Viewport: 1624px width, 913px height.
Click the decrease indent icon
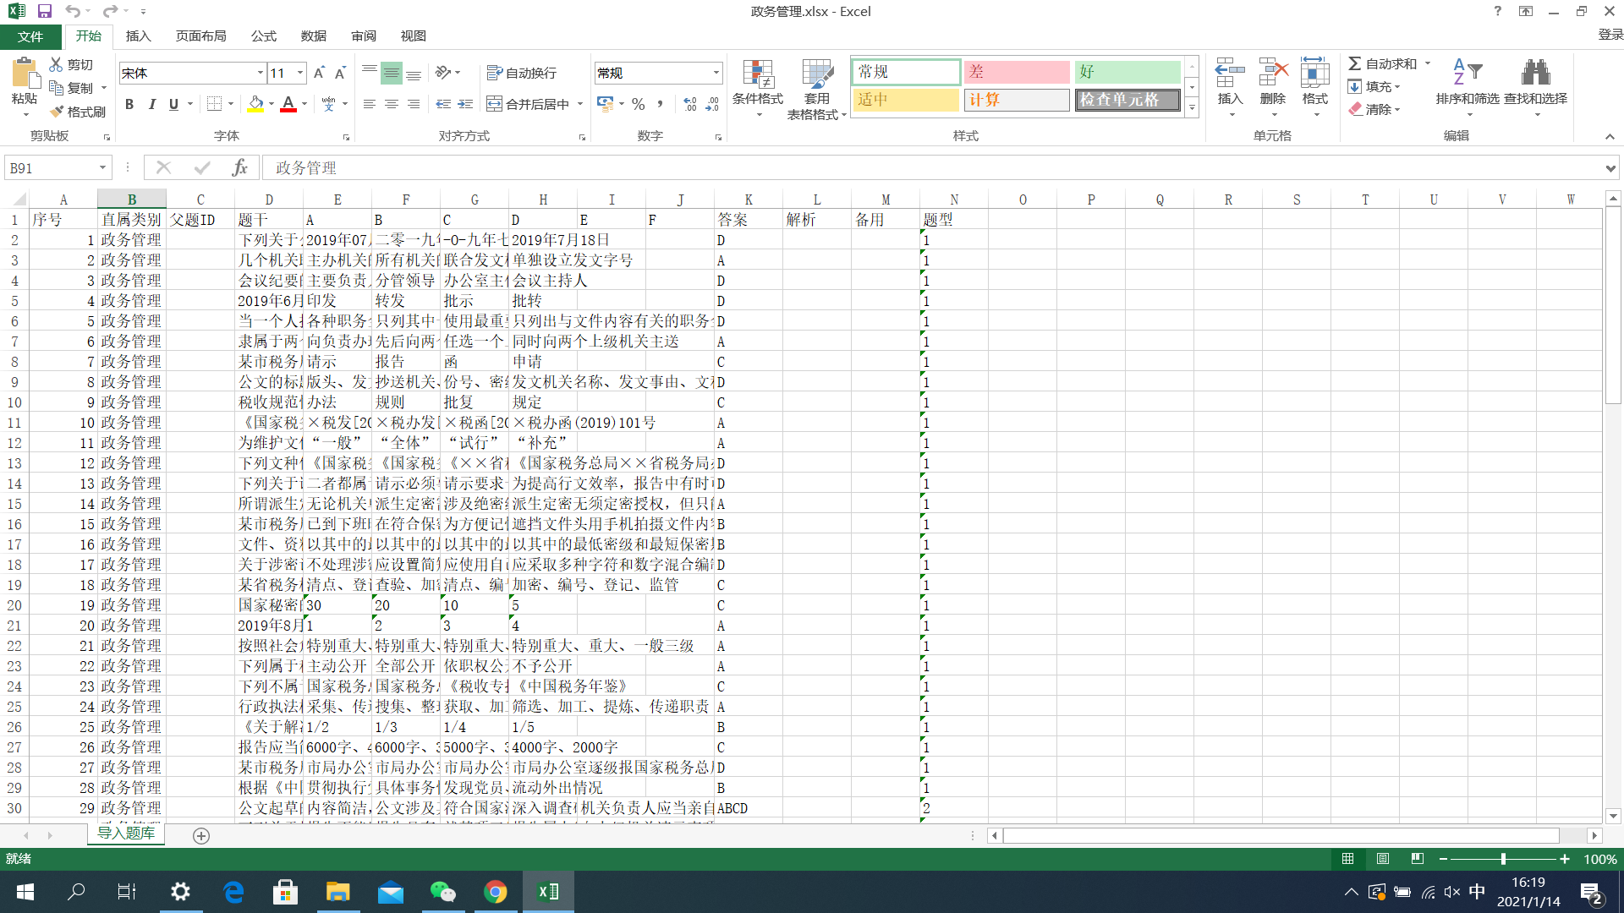(x=443, y=104)
